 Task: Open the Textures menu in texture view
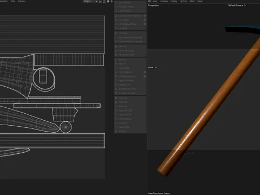coord(22,1)
